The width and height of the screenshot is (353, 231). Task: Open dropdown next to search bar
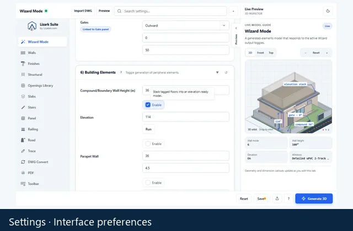(233, 11)
